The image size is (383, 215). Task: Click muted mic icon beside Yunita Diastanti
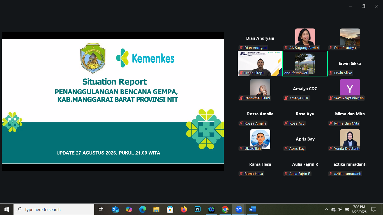coord(331,149)
